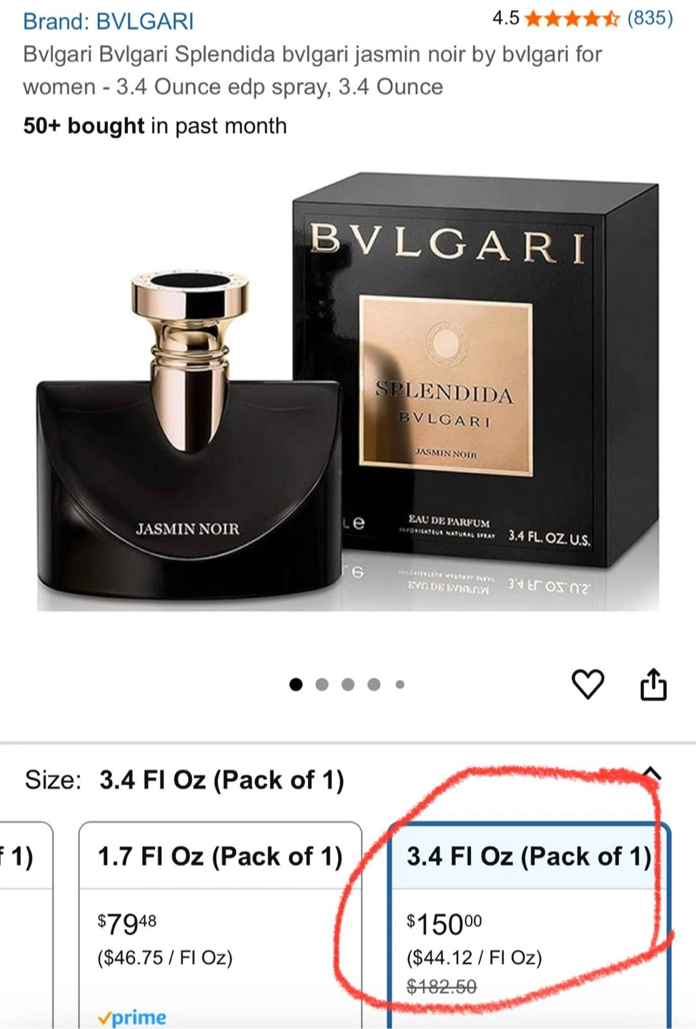Collapse the Size section with chevron arrow
This screenshot has height=1029, width=696.
pos(652,774)
